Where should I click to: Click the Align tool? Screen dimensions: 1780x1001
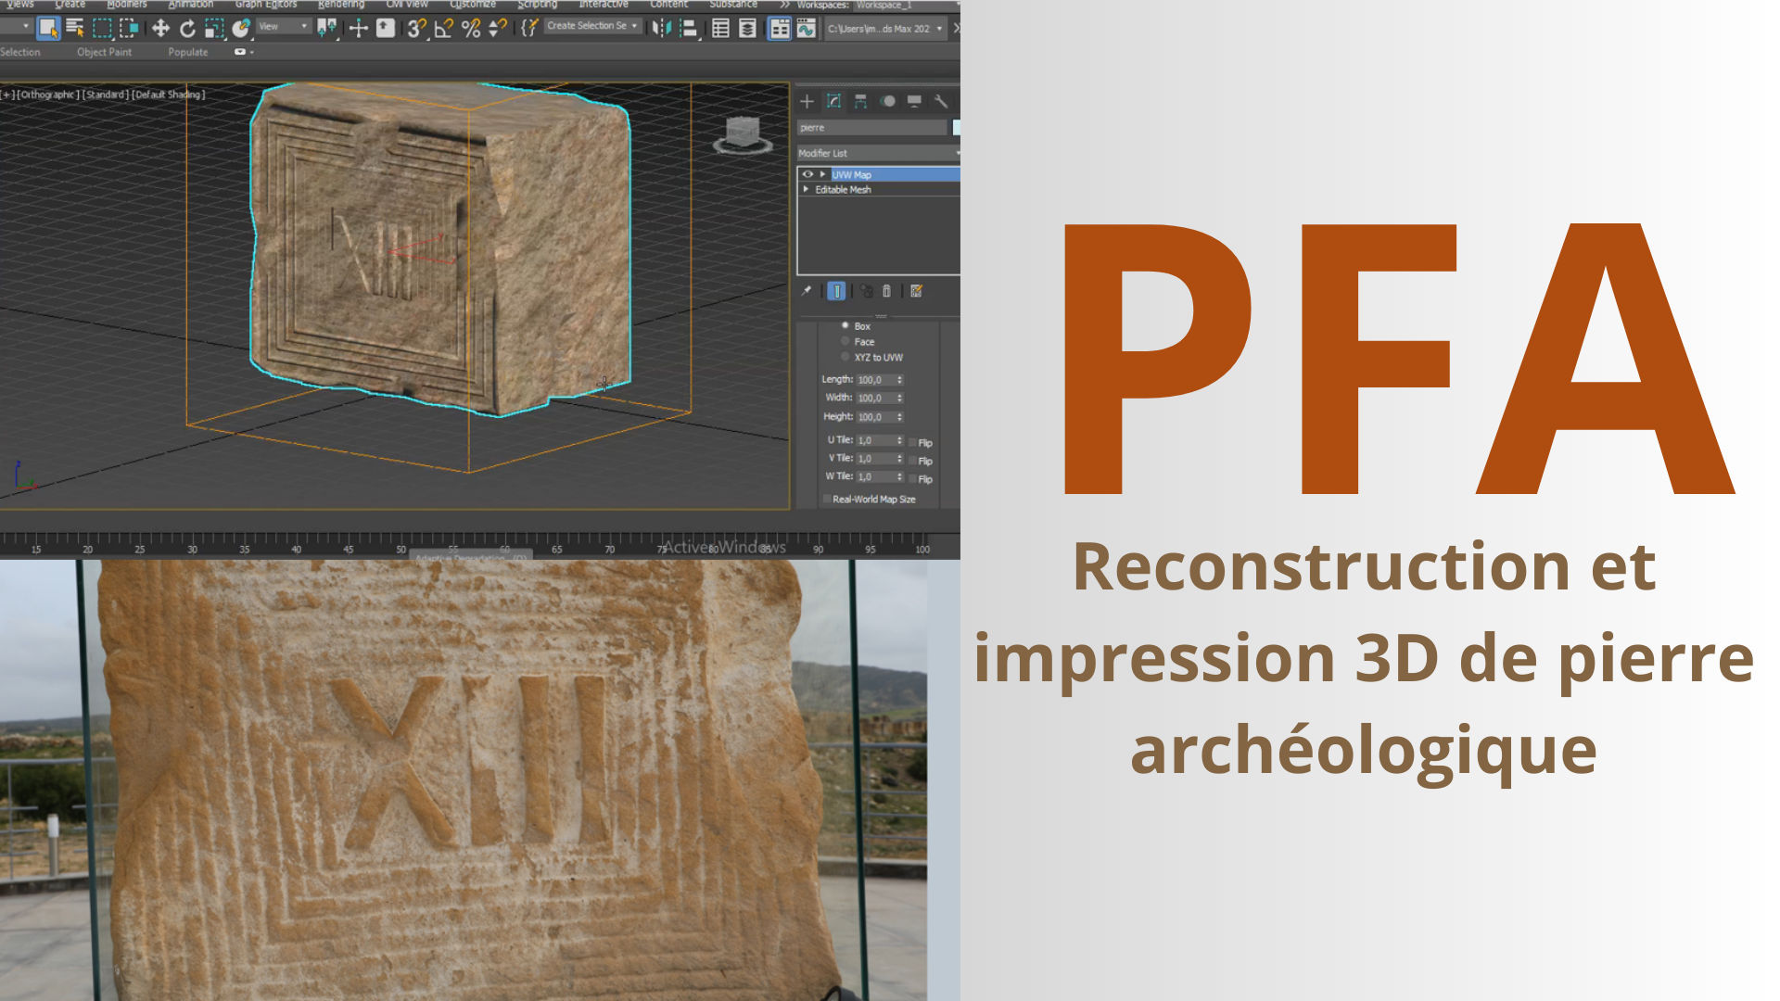[x=688, y=29]
